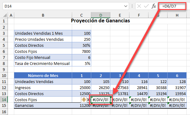Click the formula bar text =D6/D7
Screen dimensions: 190x115
(x=169, y=6)
